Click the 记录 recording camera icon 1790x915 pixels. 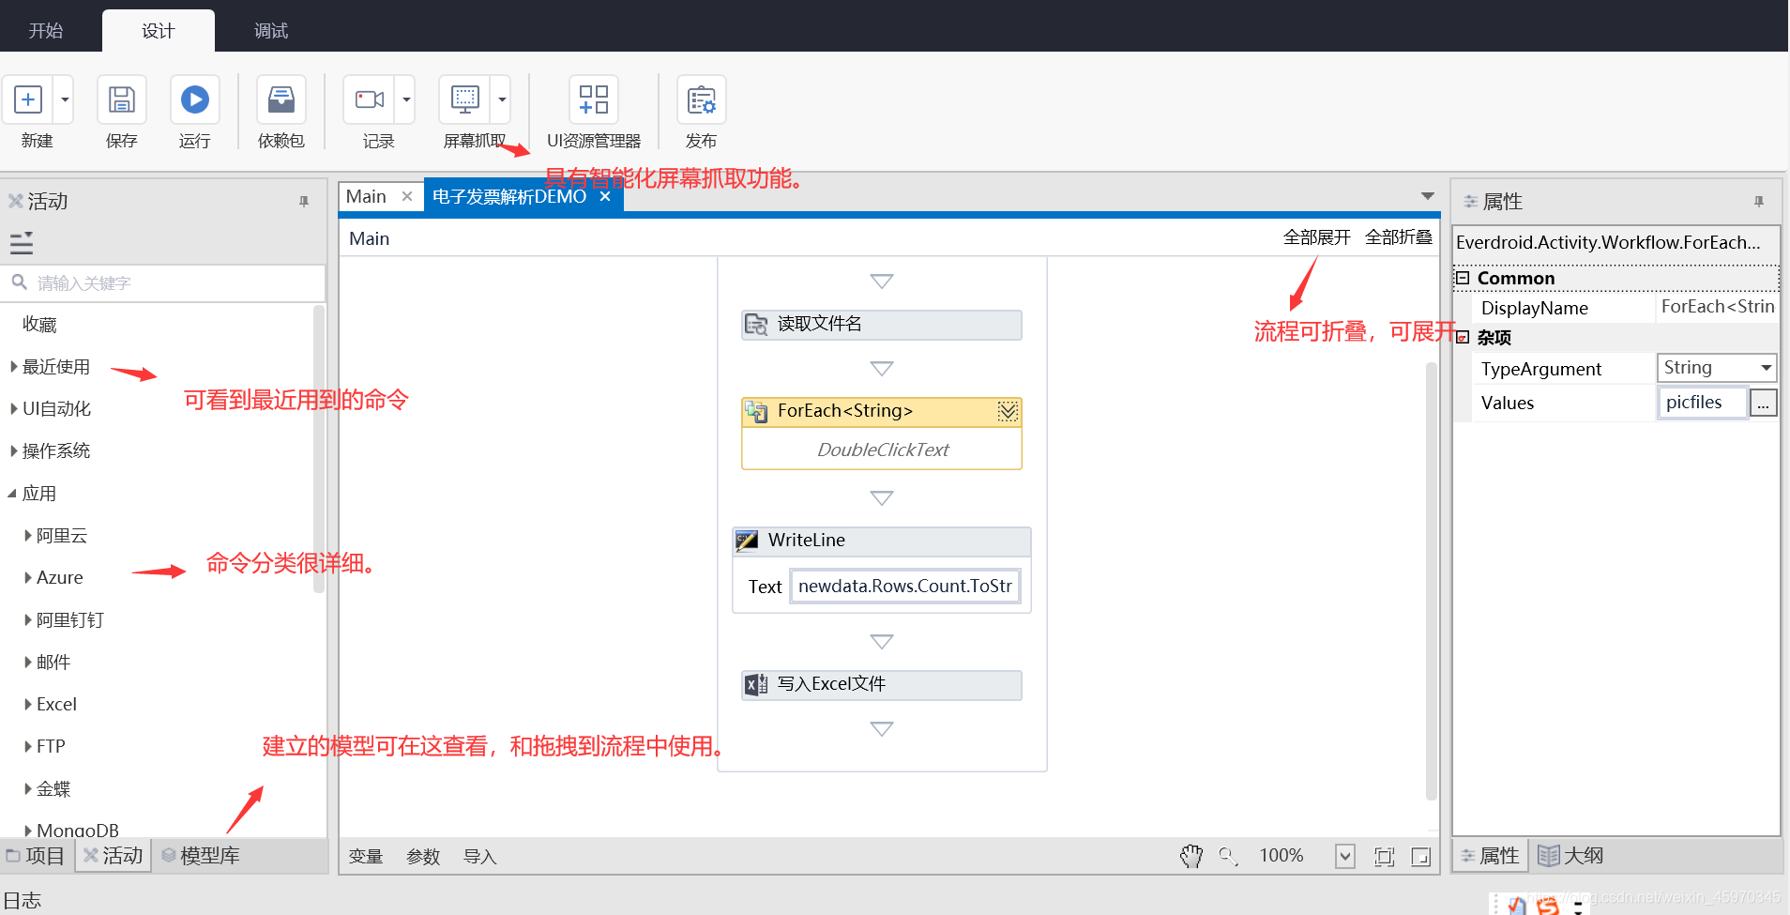(x=370, y=99)
